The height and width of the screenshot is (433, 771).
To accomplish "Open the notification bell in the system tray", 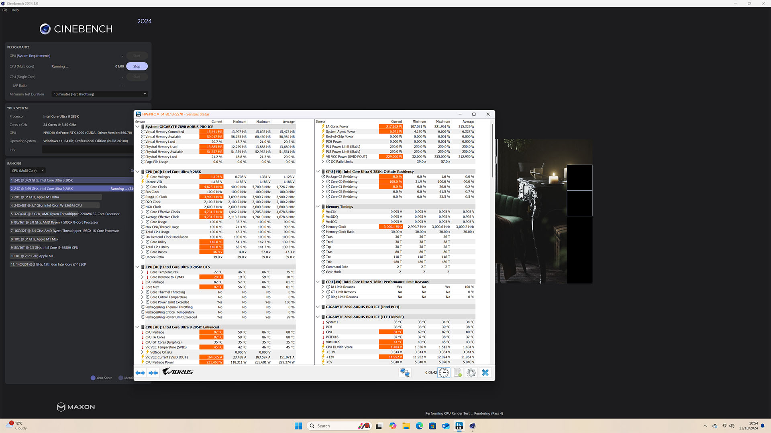I will 763,426.
